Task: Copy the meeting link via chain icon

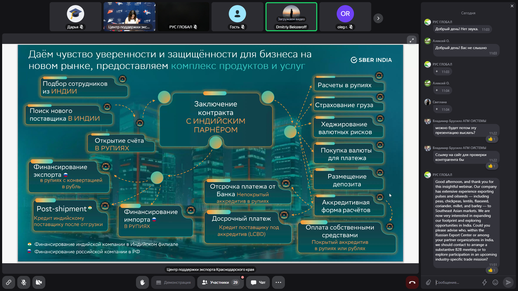Action: coord(9,282)
